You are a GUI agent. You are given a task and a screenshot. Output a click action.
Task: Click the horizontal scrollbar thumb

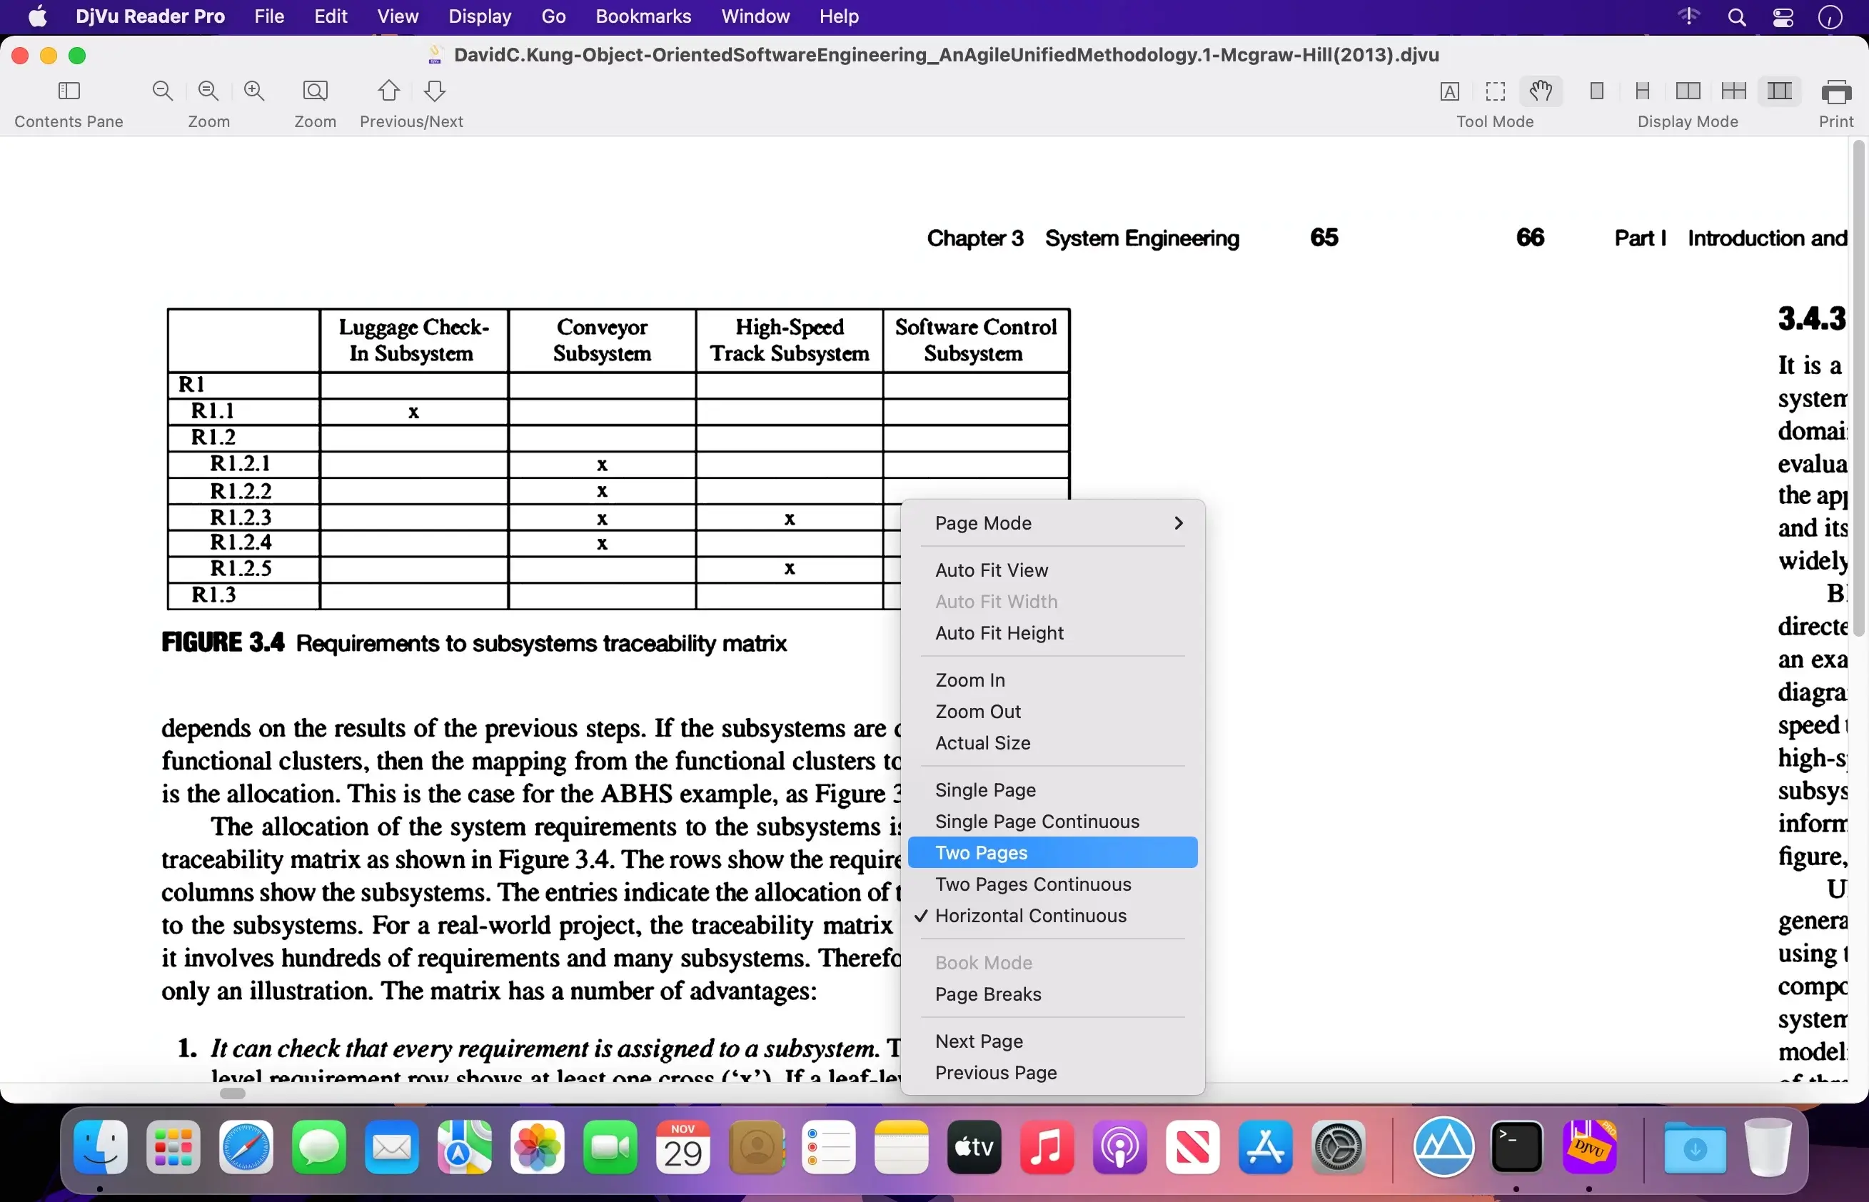[x=233, y=1094]
